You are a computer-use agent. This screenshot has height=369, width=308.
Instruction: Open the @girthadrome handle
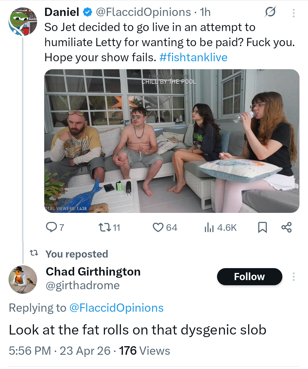click(83, 286)
